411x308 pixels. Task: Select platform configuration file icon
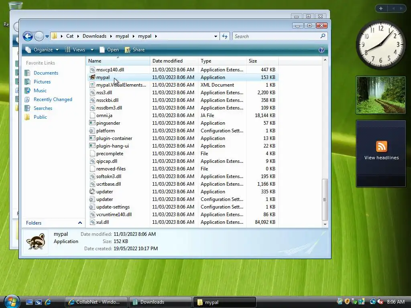(92, 130)
